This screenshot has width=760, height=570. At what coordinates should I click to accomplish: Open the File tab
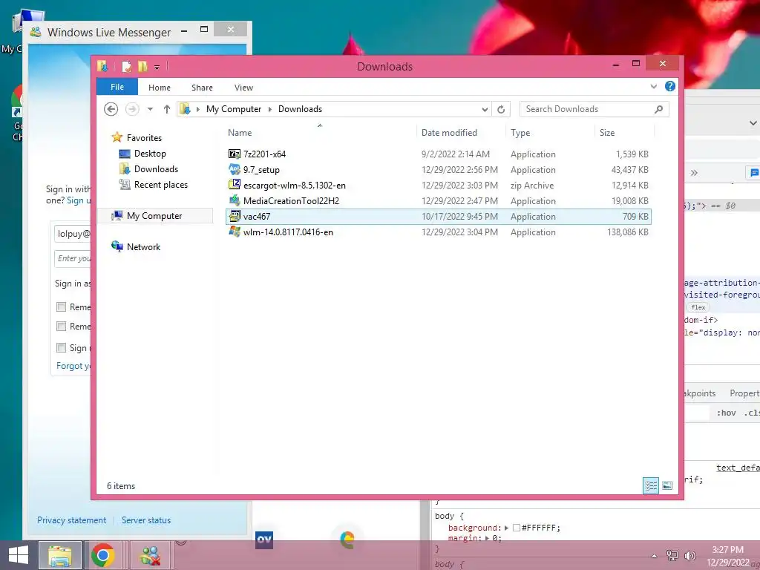[x=117, y=87]
